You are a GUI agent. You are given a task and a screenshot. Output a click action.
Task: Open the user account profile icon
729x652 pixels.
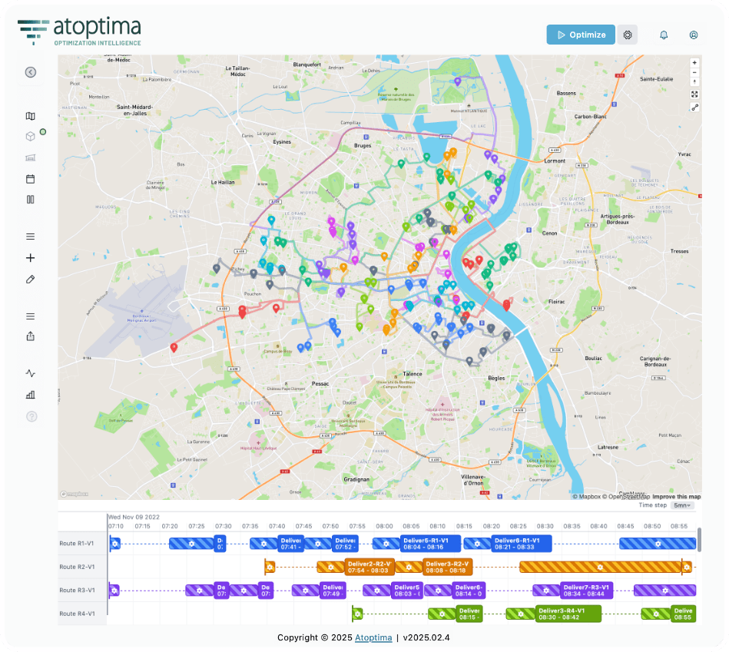tap(694, 35)
